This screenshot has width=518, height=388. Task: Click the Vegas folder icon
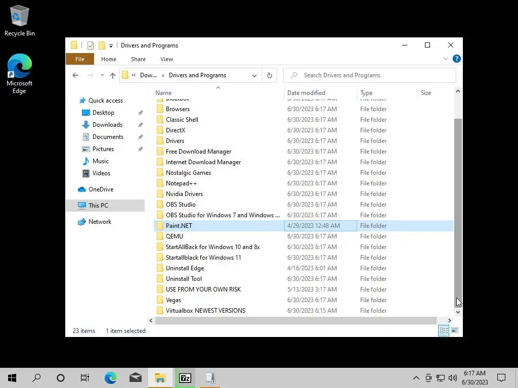point(159,300)
